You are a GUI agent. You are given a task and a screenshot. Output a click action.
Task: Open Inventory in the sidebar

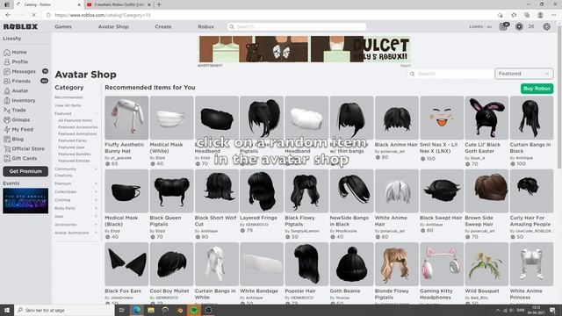tap(19, 101)
